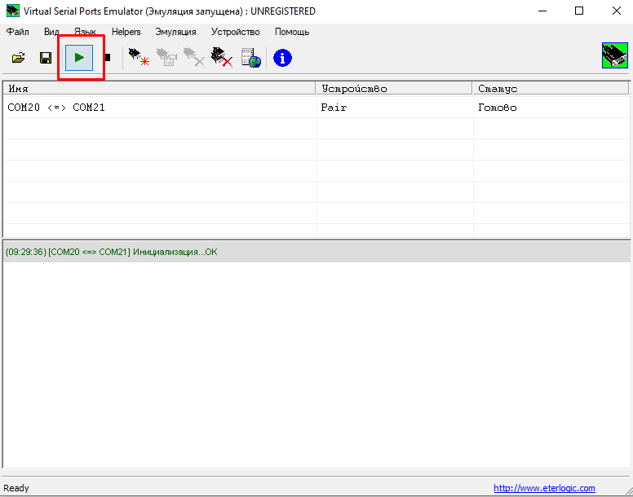Create new device using connector star icon
This screenshot has width=633, height=497.
tap(139, 57)
